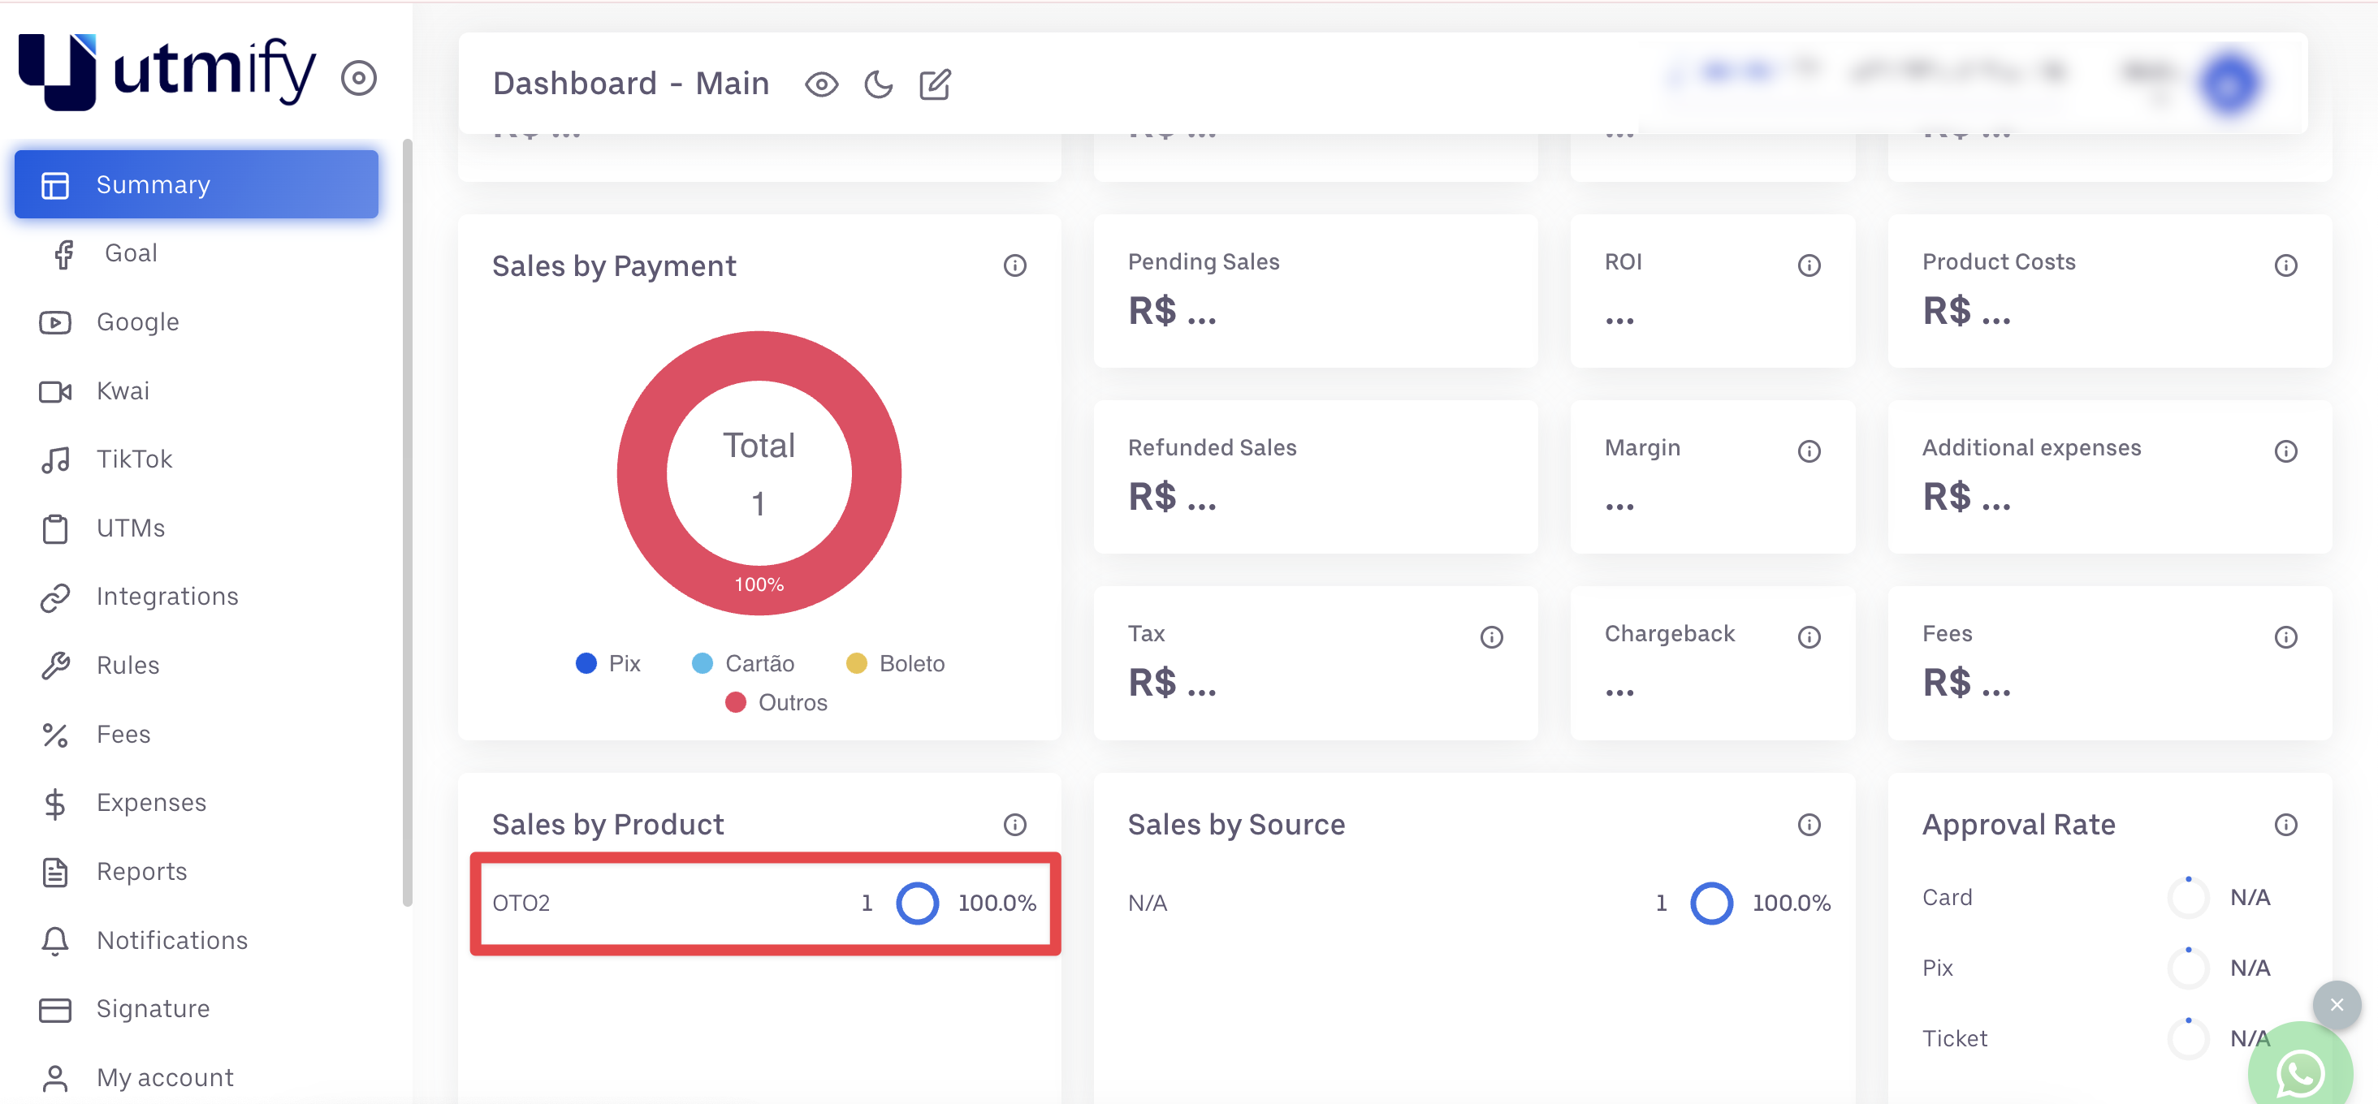Click the target icon beside utmify logo
2378x1104 pixels.
coord(358,79)
